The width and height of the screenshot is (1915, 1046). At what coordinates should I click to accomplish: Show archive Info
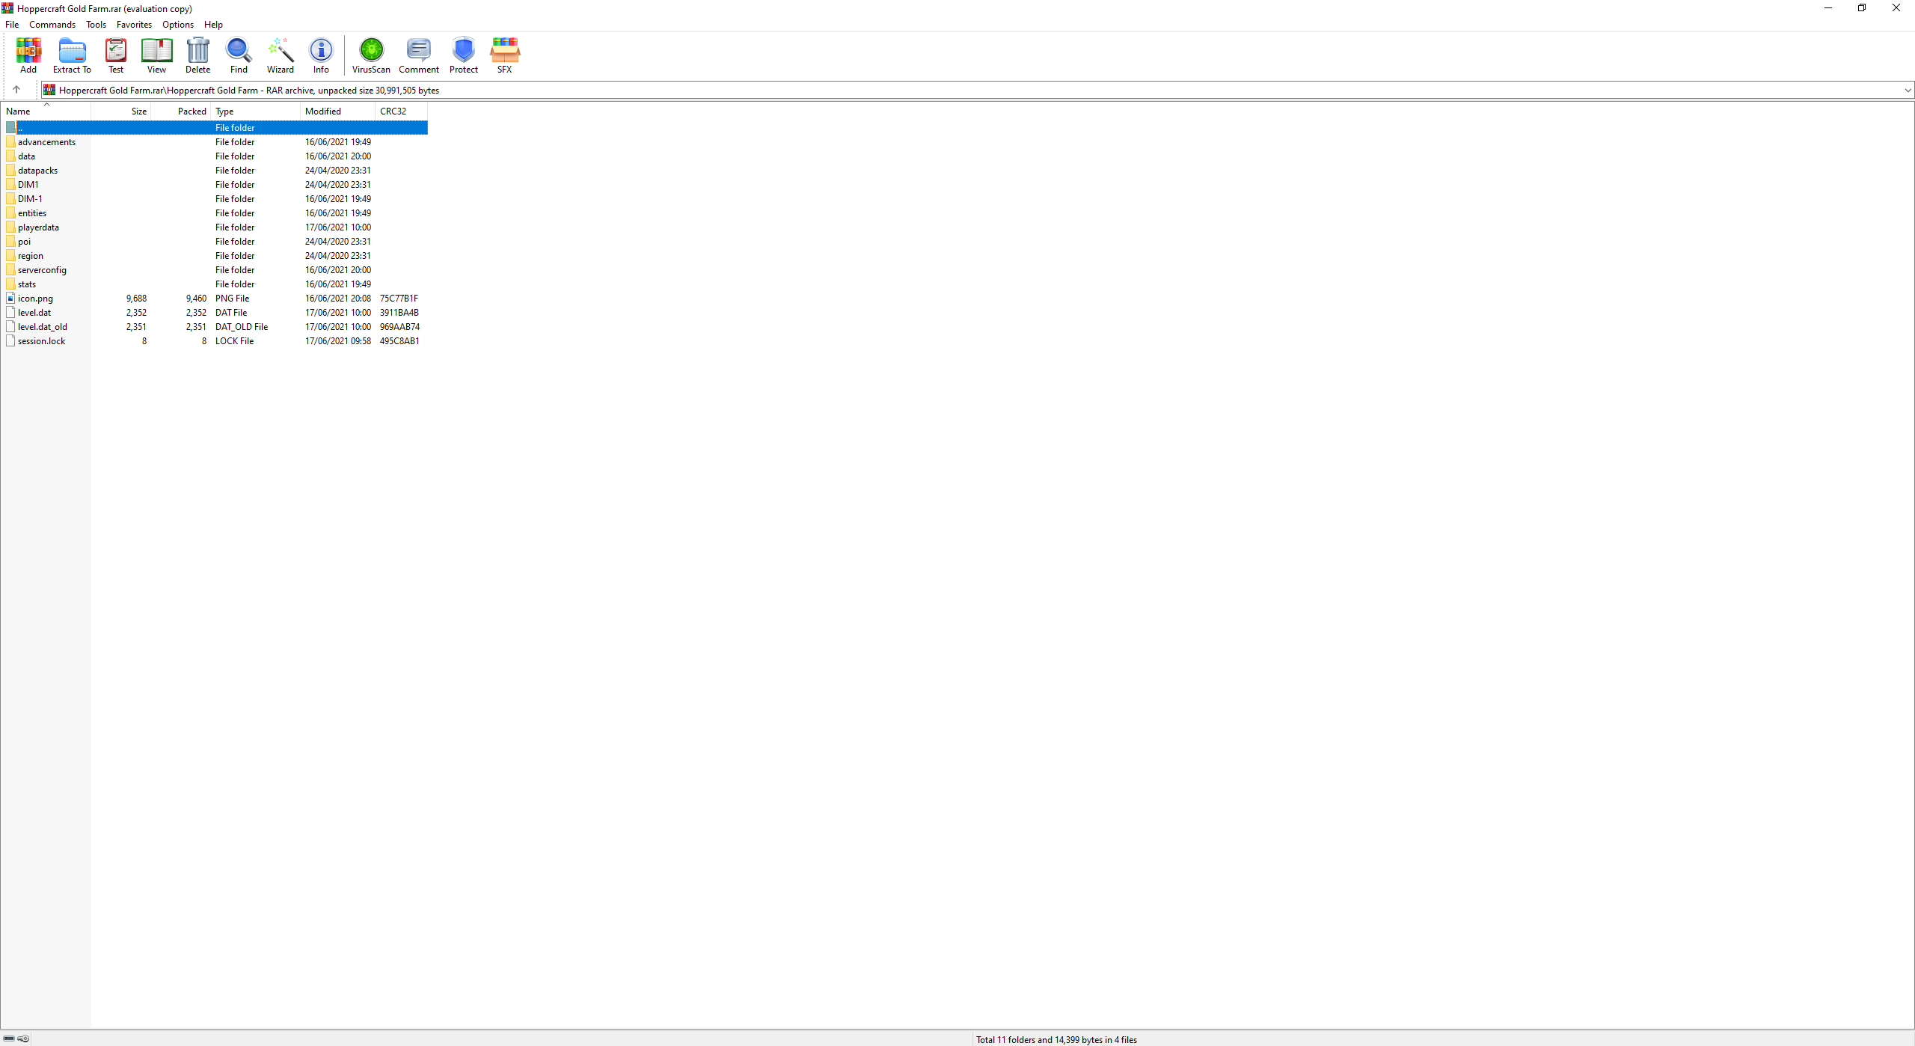(x=321, y=55)
